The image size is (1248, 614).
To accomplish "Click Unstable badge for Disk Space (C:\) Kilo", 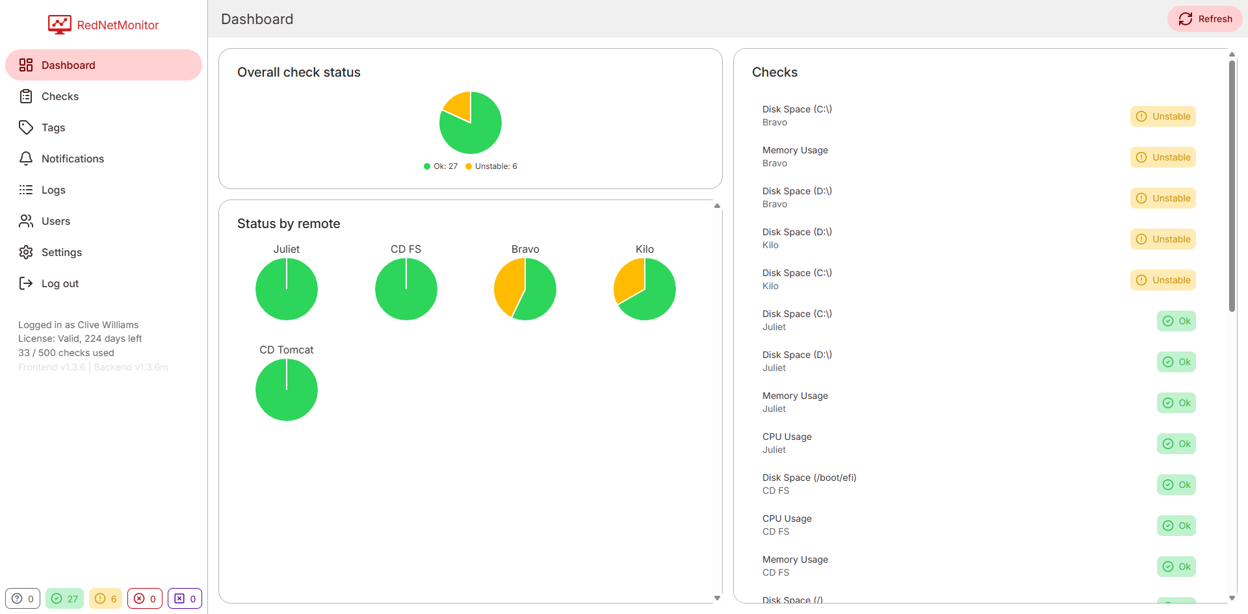I will pyautogui.click(x=1163, y=280).
